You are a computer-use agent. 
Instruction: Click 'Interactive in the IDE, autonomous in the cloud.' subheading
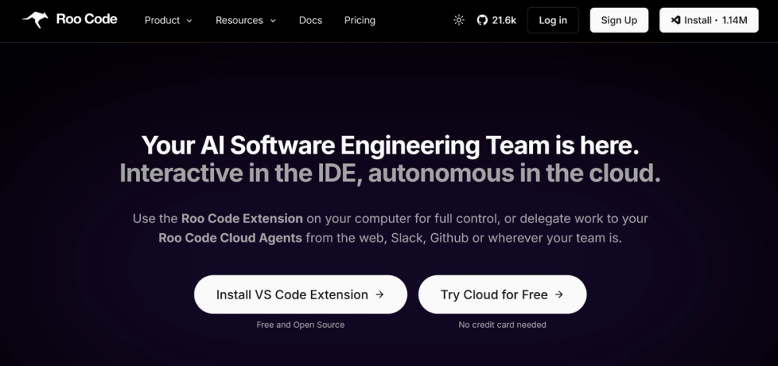[x=390, y=173]
